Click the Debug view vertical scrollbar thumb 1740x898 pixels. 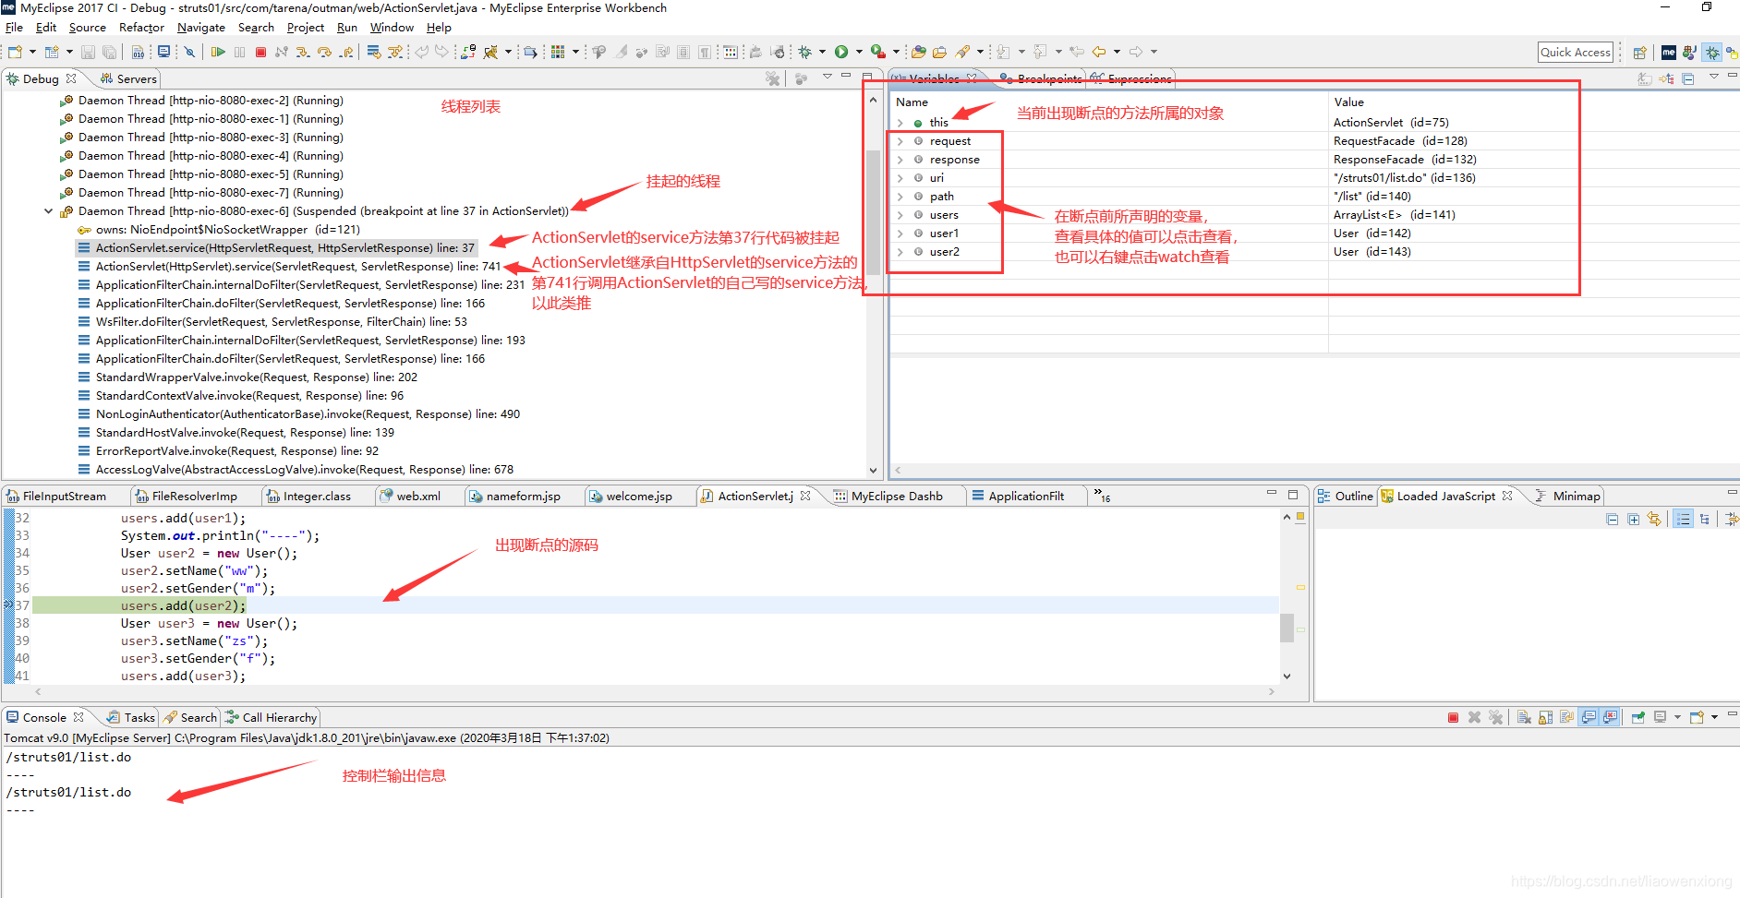coord(874,212)
